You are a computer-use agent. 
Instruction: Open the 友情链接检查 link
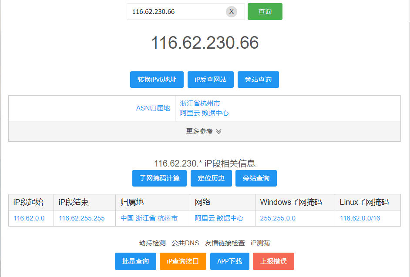coord(225,243)
